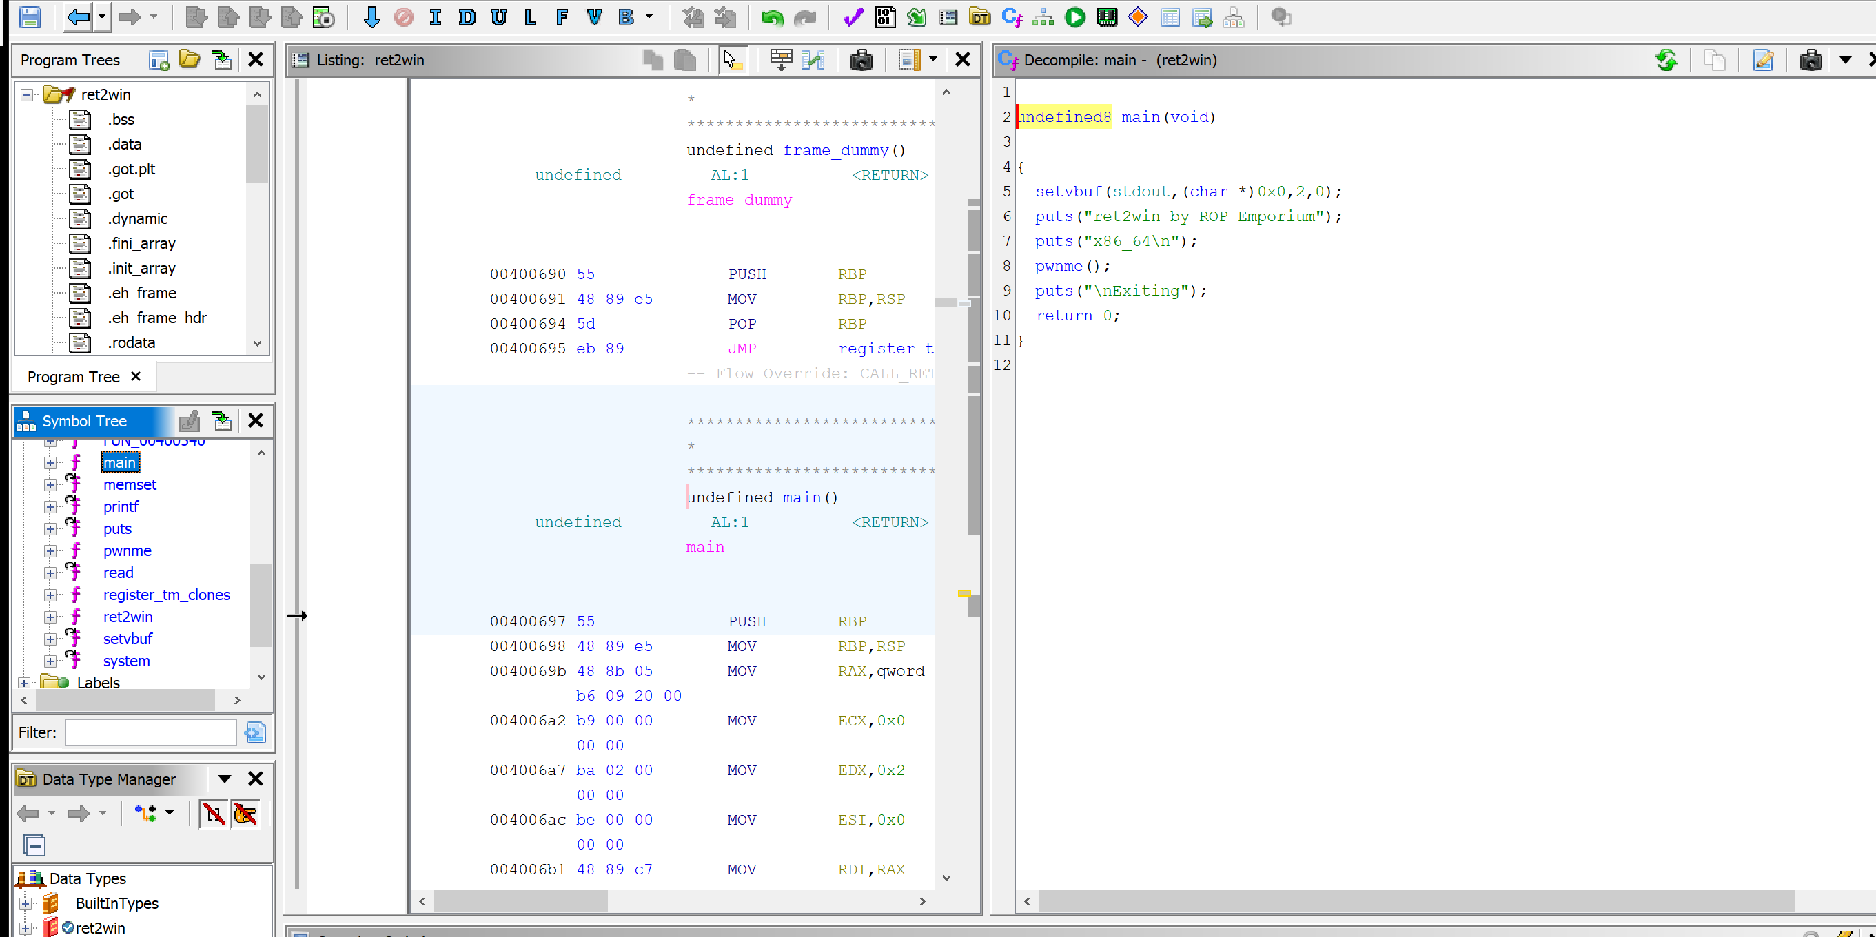Select the 'D' next data toolbar icon
The height and width of the screenshot is (937, 1876).
pos(467,17)
